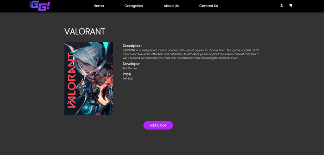Navigate to About Us
Viewport: 324px width, 155px height.
point(171,6)
